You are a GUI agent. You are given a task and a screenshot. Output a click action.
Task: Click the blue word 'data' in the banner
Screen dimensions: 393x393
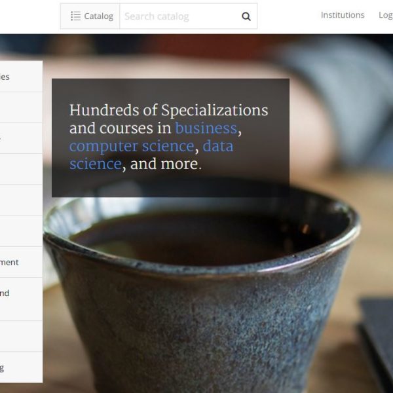(x=218, y=146)
